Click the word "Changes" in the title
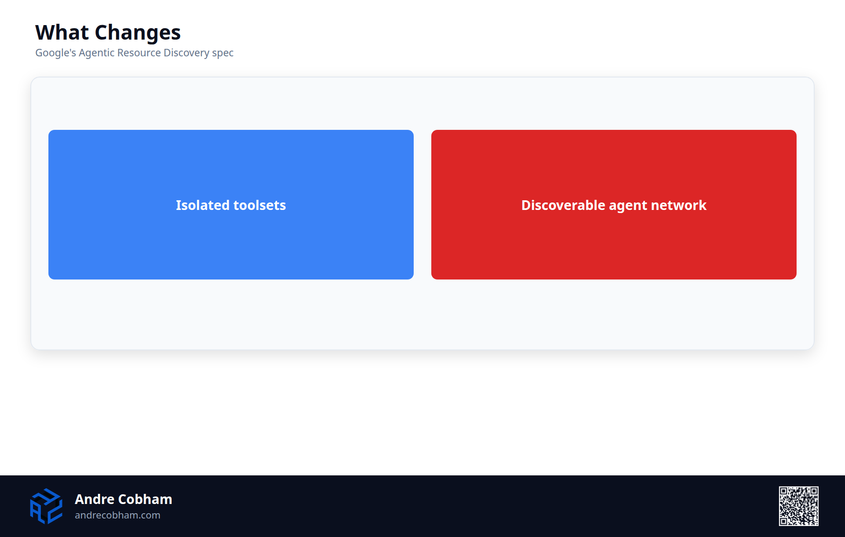This screenshot has width=845, height=537. (x=138, y=33)
